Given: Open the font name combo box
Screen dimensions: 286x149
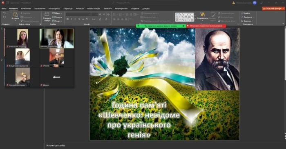Looking at the screenshot, I should click(78, 14).
